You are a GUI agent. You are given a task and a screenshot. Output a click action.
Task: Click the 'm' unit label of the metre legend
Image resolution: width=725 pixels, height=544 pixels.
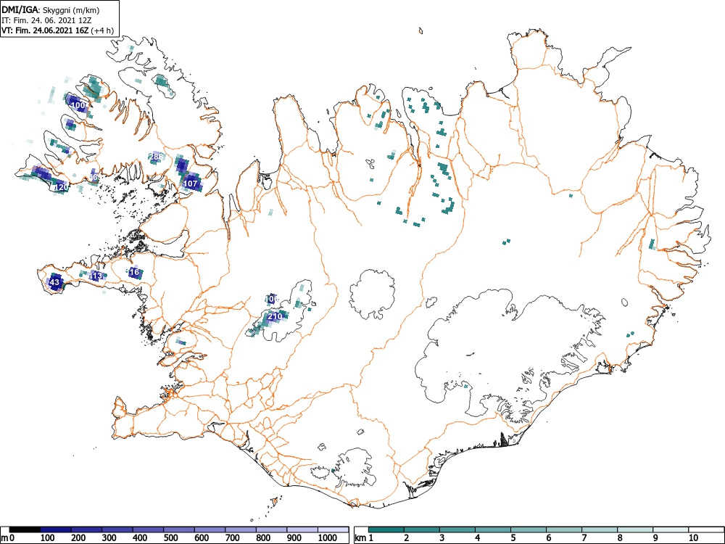tap(4, 538)
